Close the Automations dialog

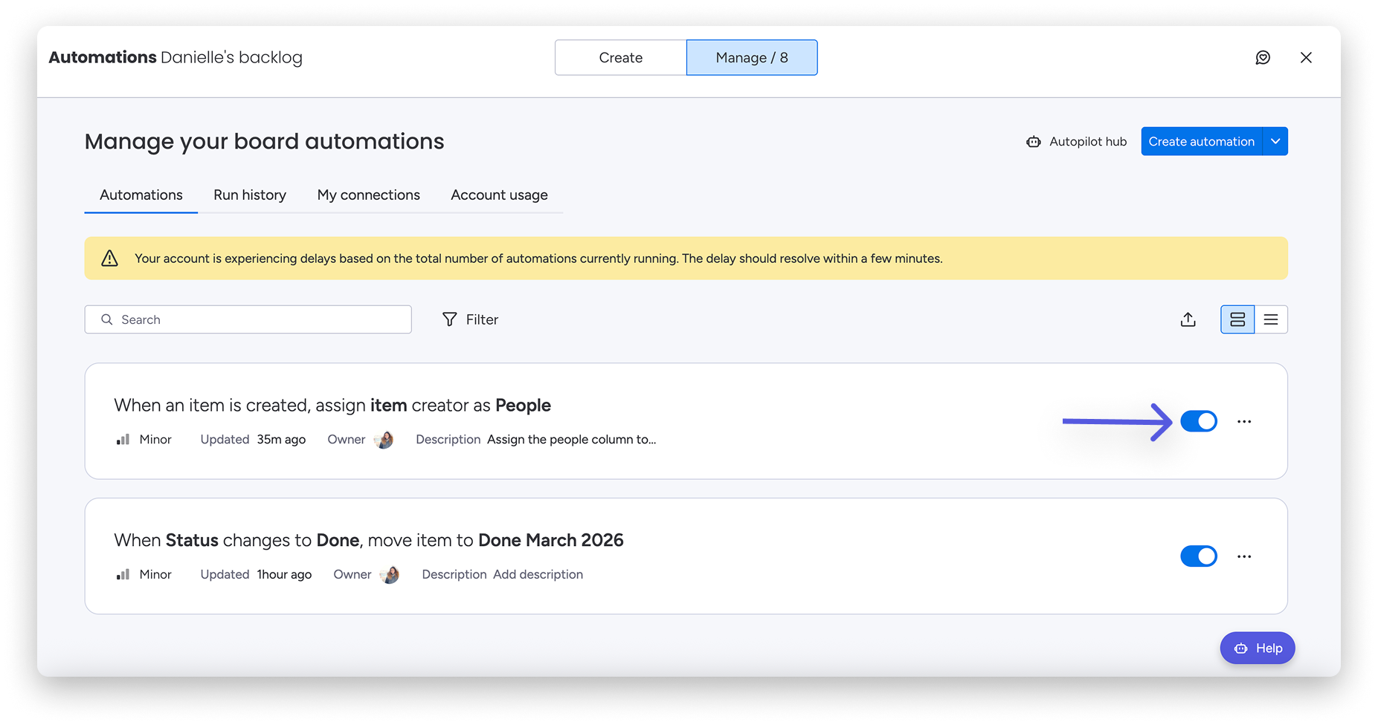1306,57
